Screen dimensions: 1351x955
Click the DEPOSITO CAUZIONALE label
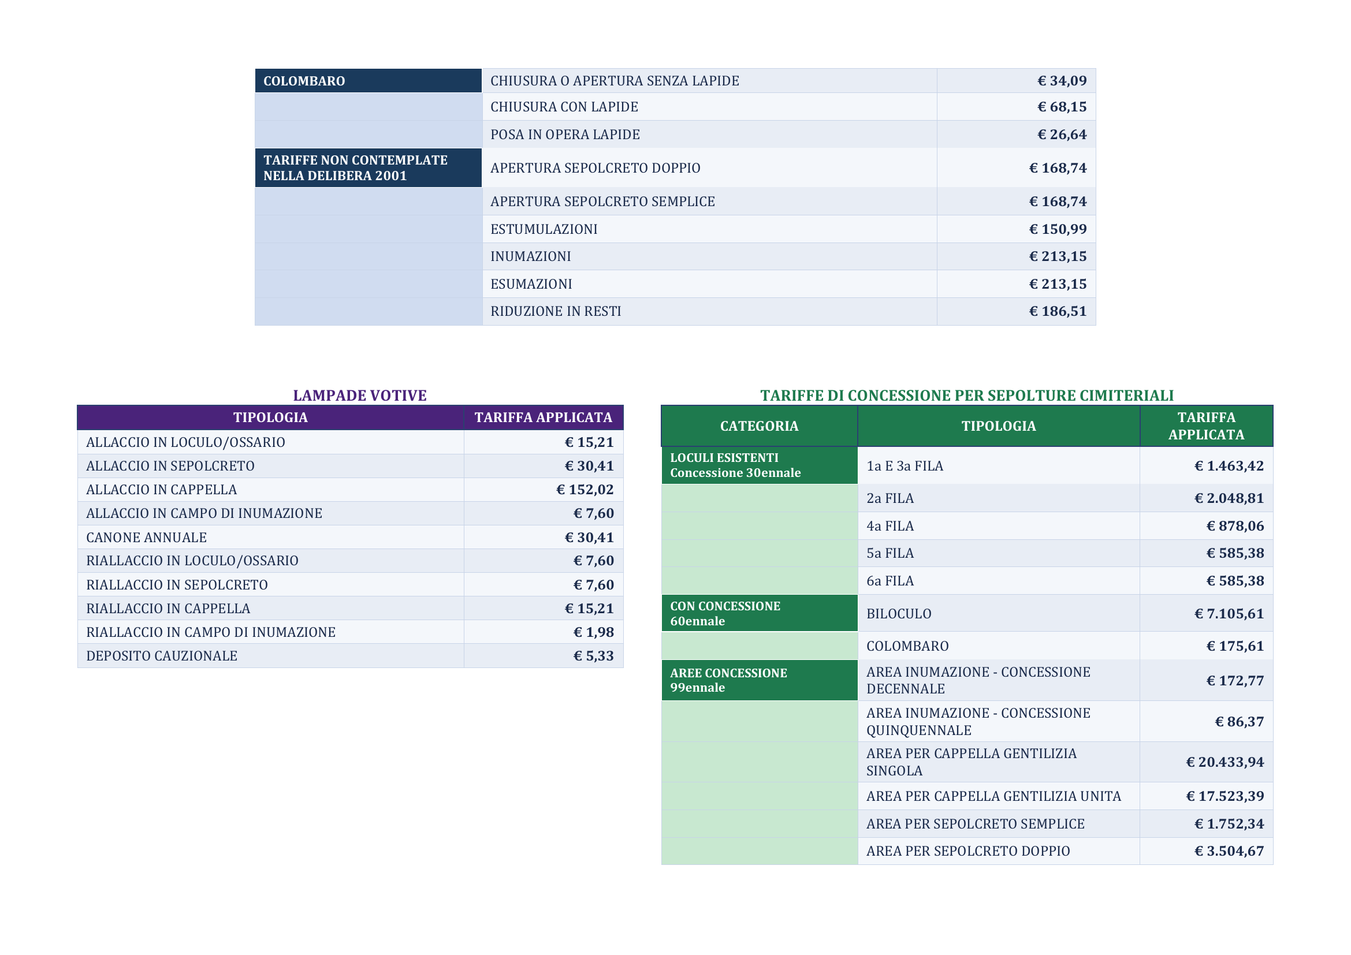point(162,656)
